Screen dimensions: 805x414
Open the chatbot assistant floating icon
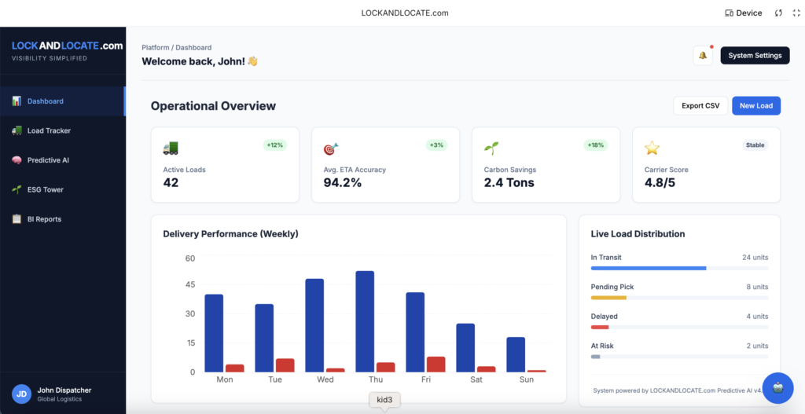[777, 388]
